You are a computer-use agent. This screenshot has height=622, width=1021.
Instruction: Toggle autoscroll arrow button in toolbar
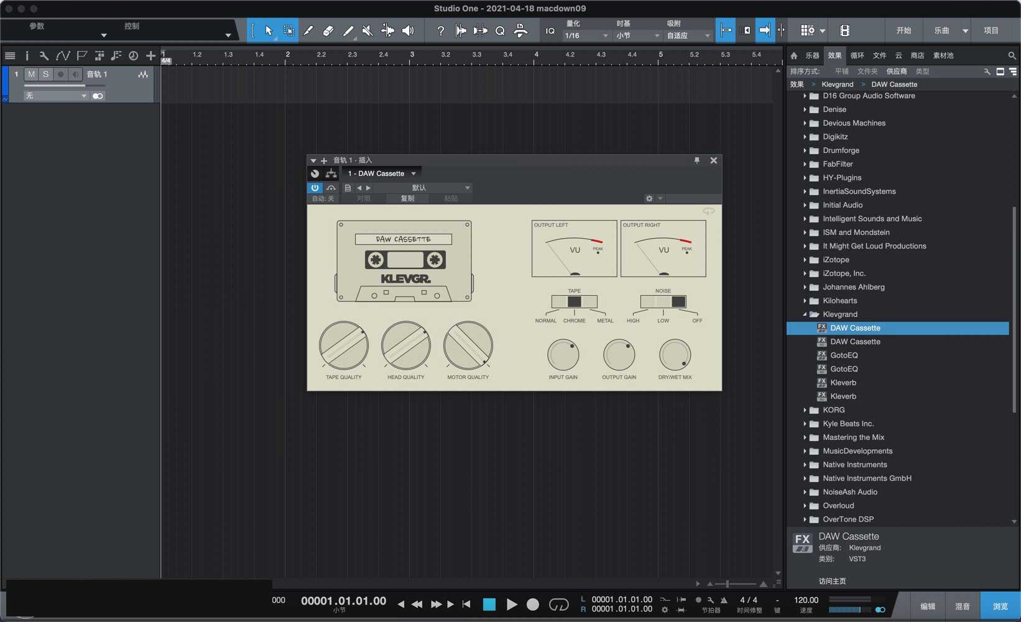point(765,30)
